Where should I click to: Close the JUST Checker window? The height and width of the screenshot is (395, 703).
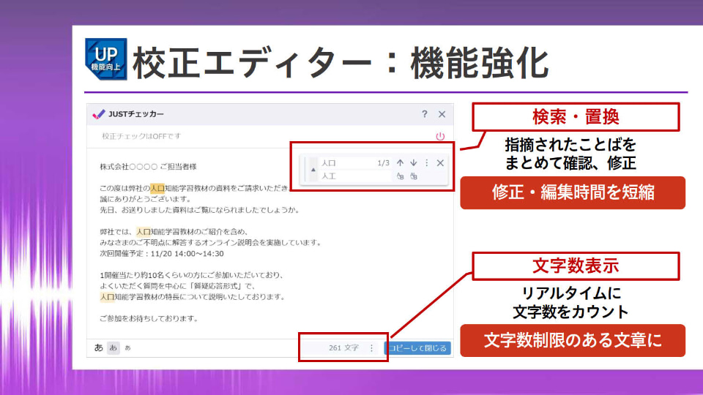[x=442, y=114]
